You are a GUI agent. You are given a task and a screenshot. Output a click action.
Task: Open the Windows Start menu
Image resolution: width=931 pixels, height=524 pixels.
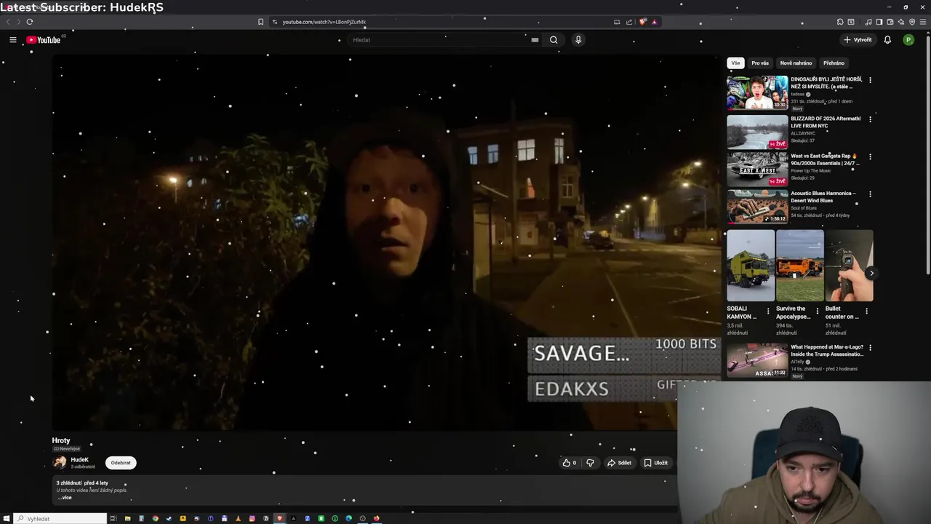6,518
